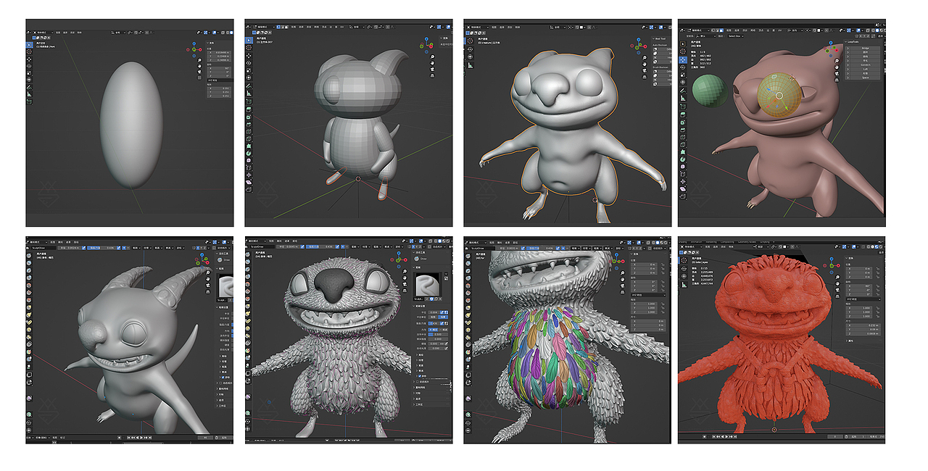Switch to the Scripting workspace tab

click(765, 241)
